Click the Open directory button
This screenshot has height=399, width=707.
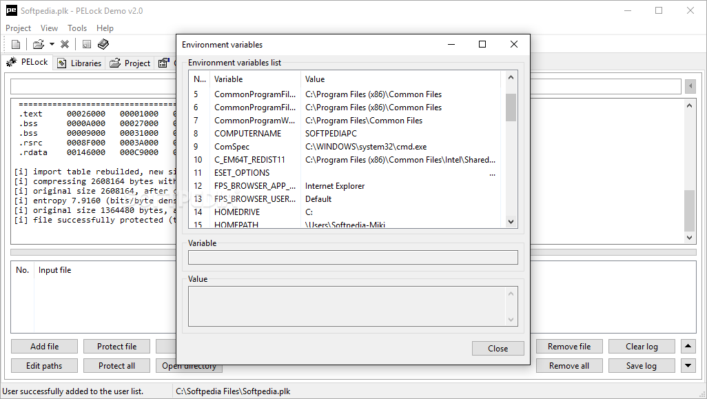point(189,367)
